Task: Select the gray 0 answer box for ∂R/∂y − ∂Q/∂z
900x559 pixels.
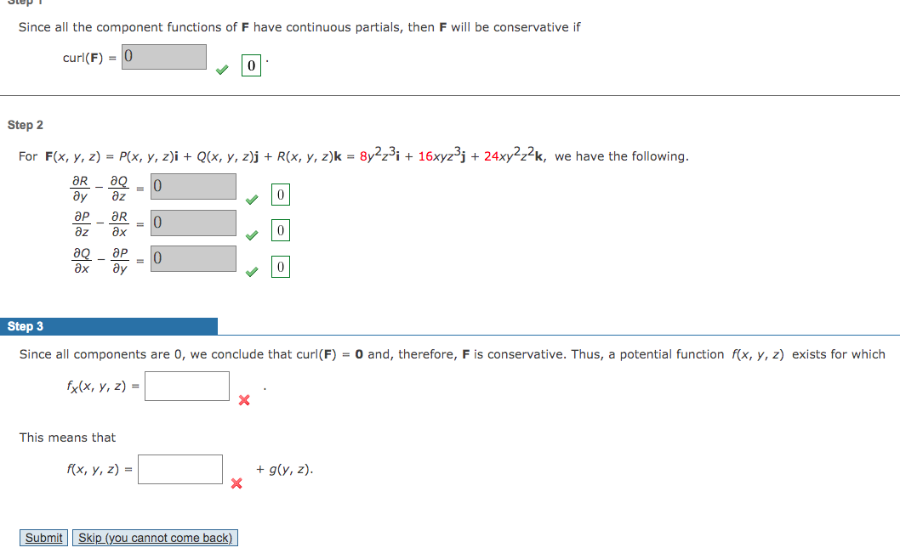Action: coord(191,186)
